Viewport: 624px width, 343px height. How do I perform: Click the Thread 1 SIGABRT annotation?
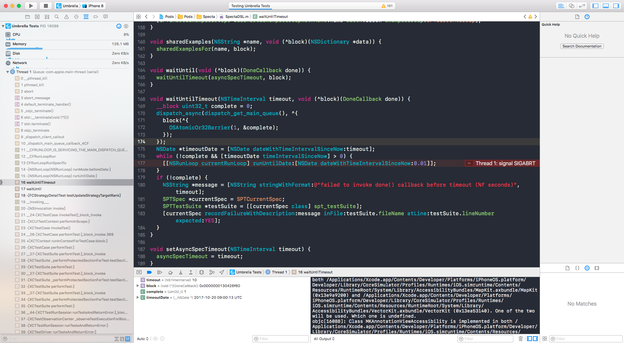(x=502, y=163)
